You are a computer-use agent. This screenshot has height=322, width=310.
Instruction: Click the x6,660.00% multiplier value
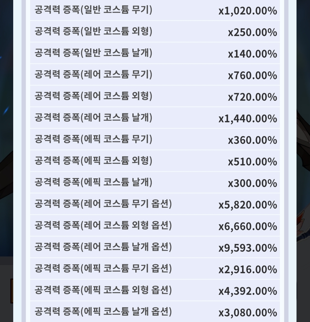click(248, 226)
